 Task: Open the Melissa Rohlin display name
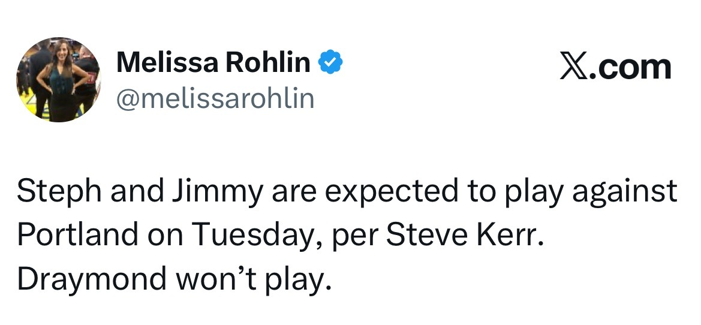coord(213,62)
